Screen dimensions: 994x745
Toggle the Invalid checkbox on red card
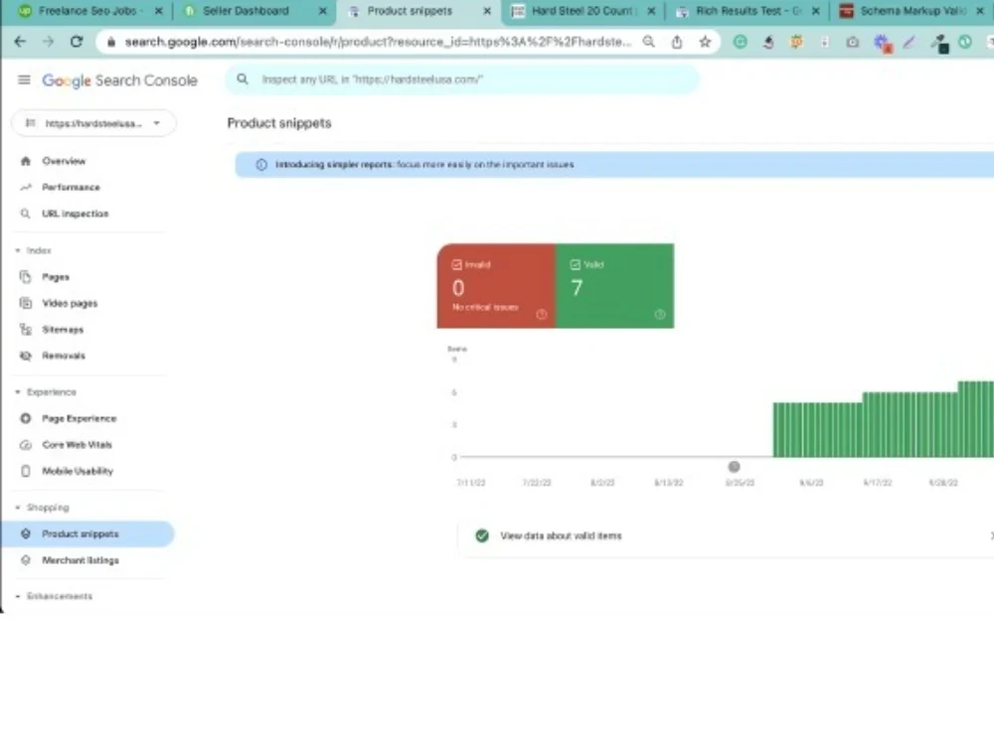coord(456,265)
